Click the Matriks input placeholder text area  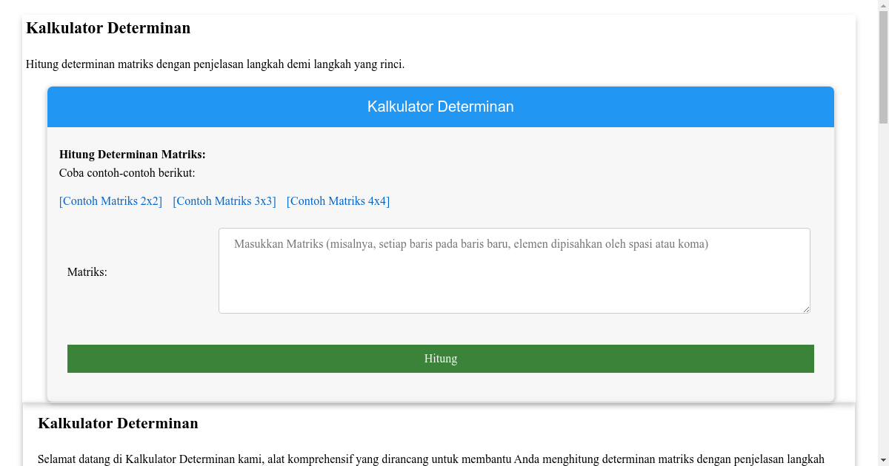[471, 243]
